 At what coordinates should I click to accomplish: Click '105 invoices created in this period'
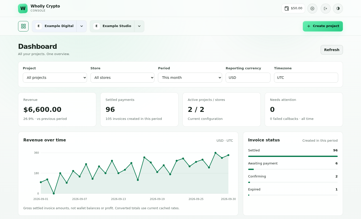click(134, 119)
